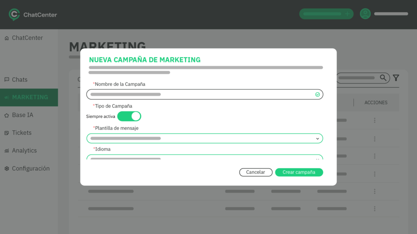The height and width of the screenshot is (234, 417).
Task: Open first row actions three-dot menu
Action: point(375,120)
